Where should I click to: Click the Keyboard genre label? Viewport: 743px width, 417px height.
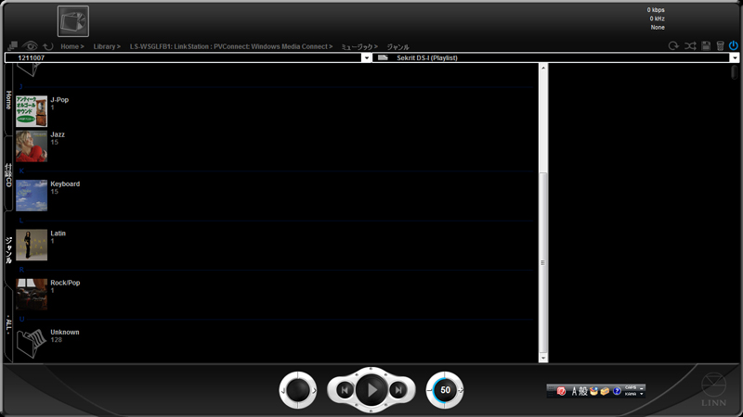[x=65, y=183]
